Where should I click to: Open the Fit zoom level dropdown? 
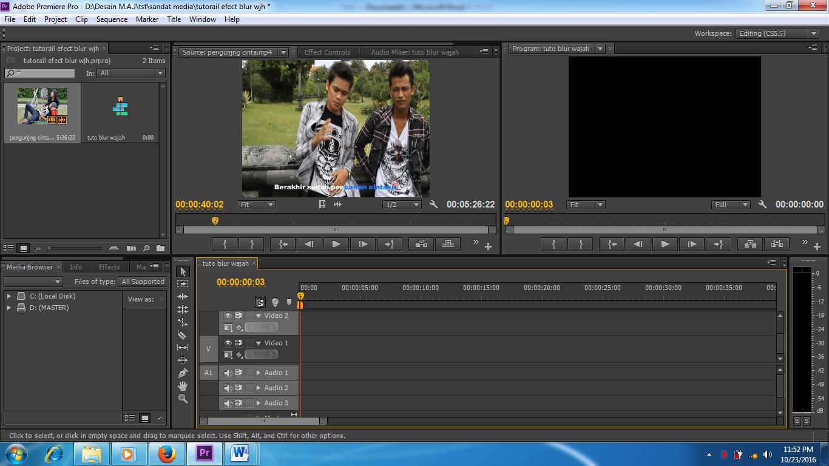pyautogui.click(x=255, y=204)
